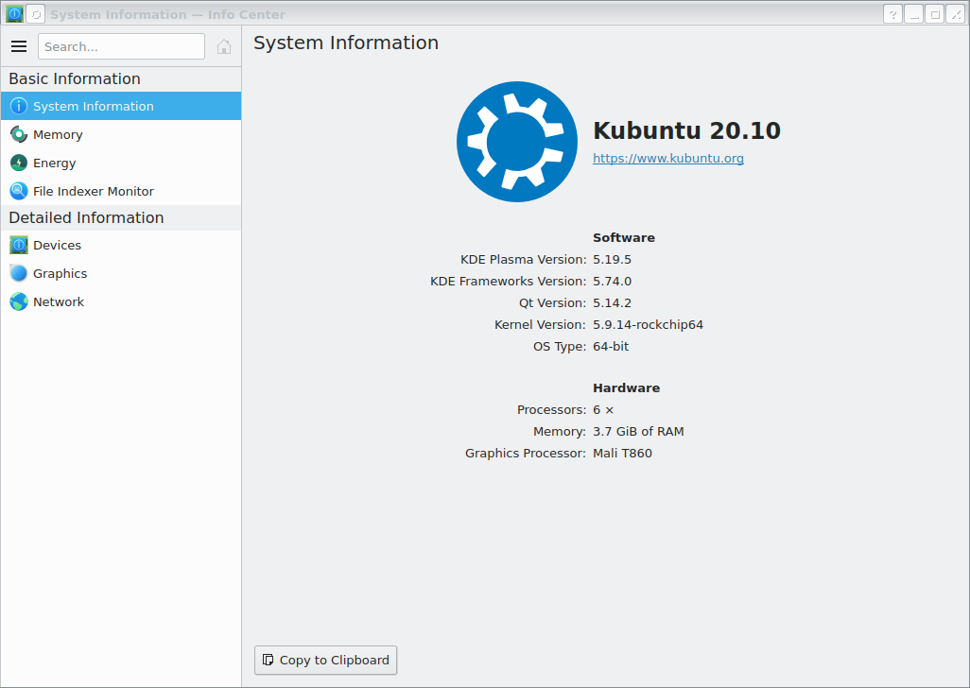Click the 'Basic Information' sidebar header
The height and width of the screenshot is (688, 970).
[75, 78]
